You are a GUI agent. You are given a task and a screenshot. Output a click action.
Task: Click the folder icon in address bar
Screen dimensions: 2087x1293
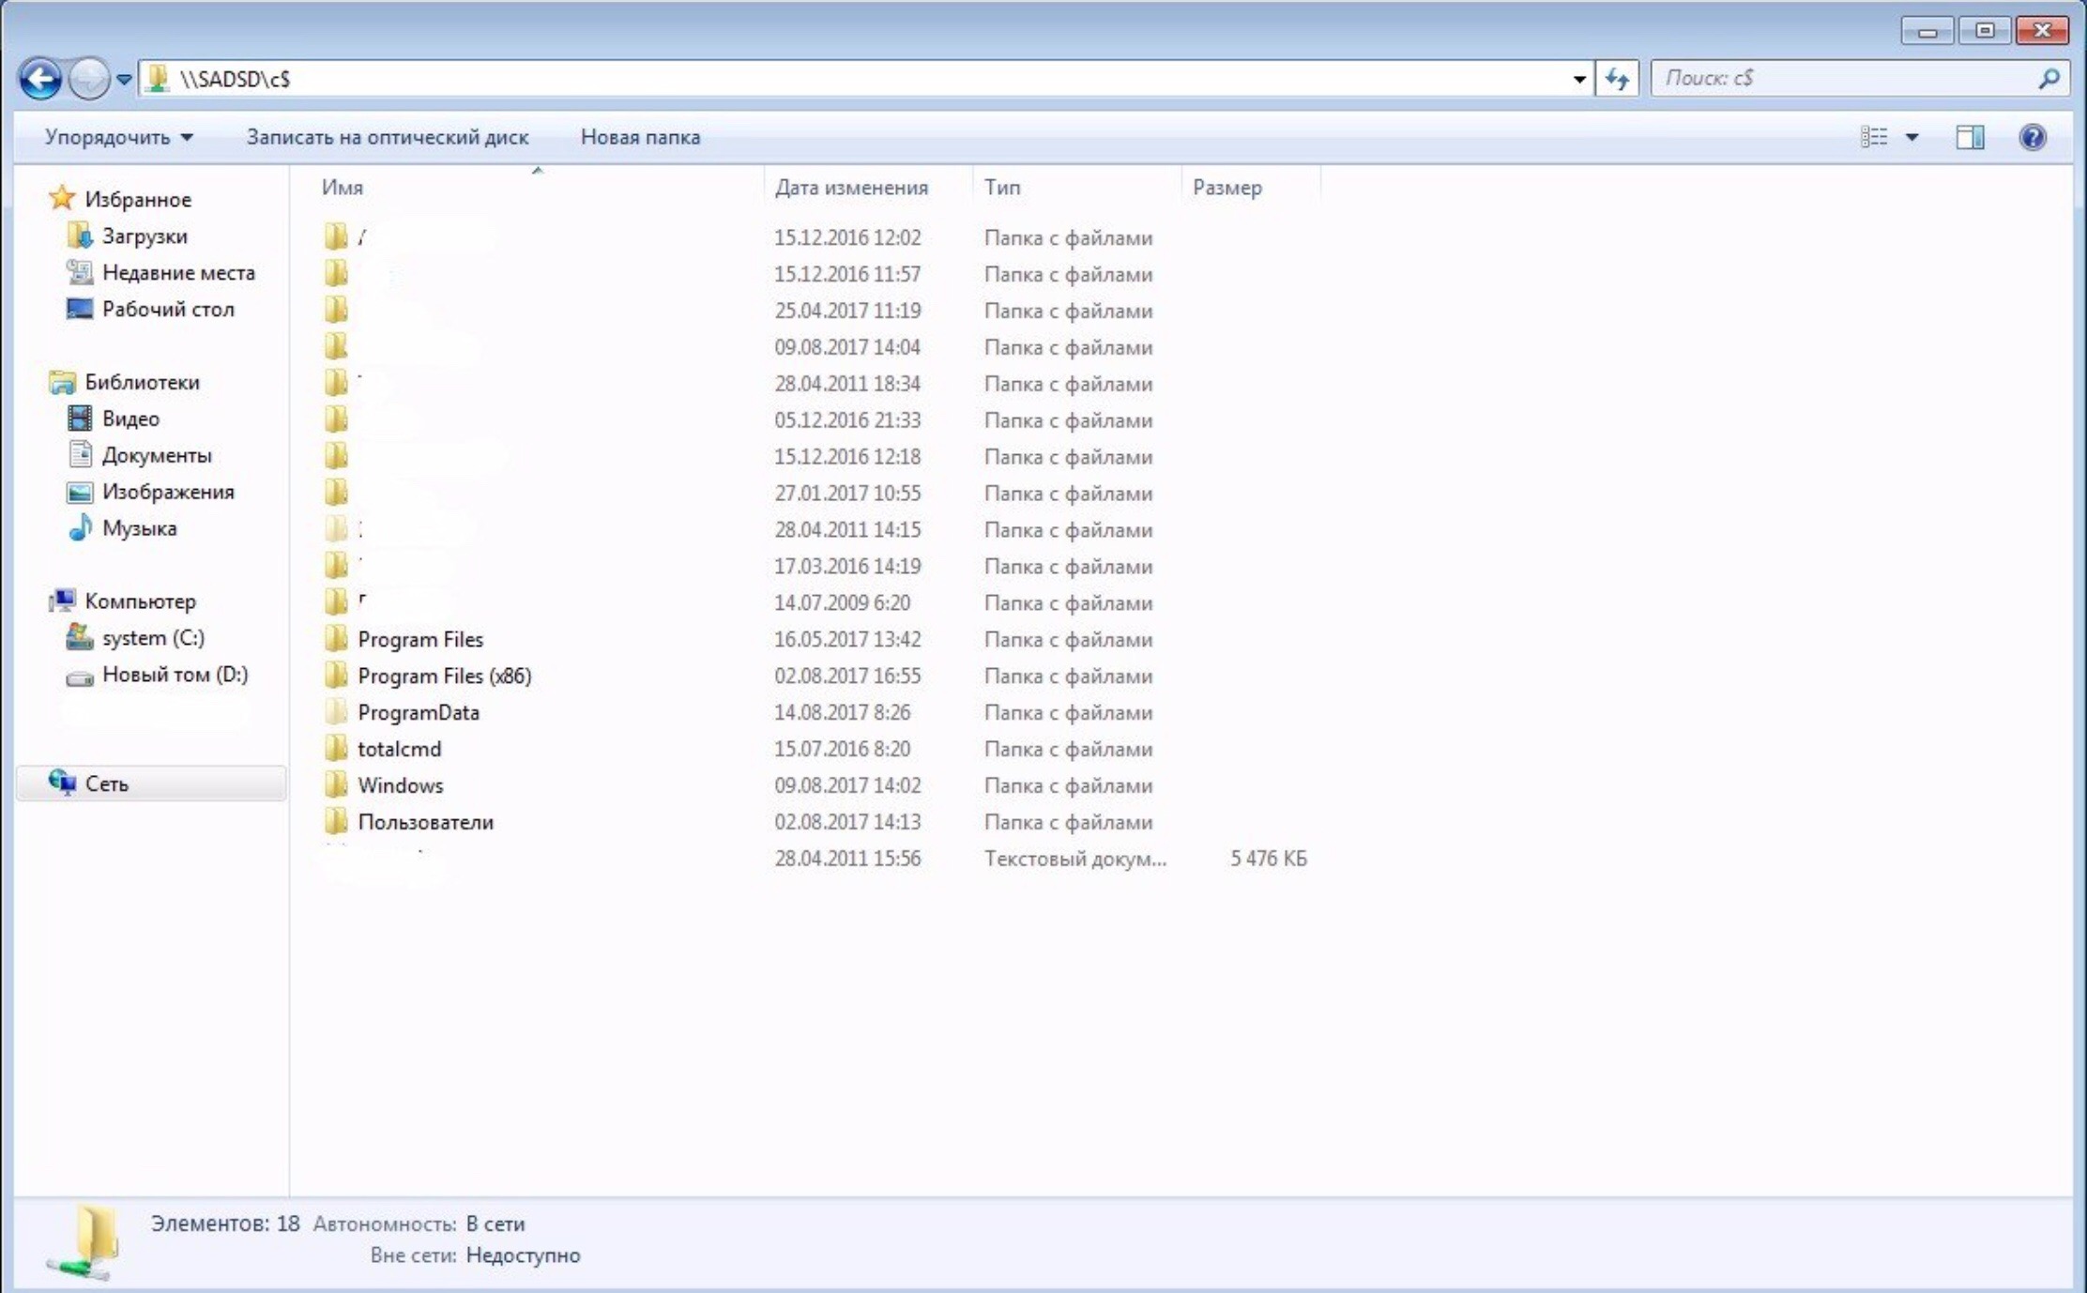coord(159,79)
